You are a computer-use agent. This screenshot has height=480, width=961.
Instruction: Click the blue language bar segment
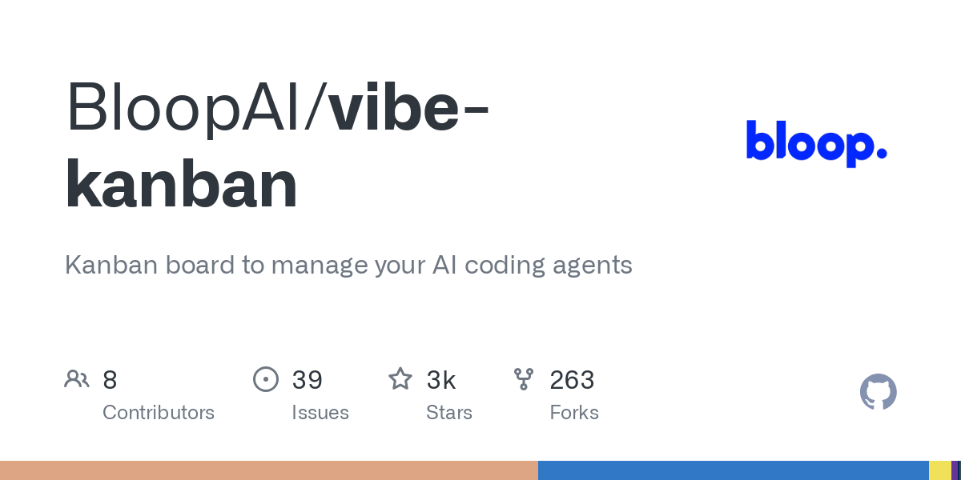(734, 470)
